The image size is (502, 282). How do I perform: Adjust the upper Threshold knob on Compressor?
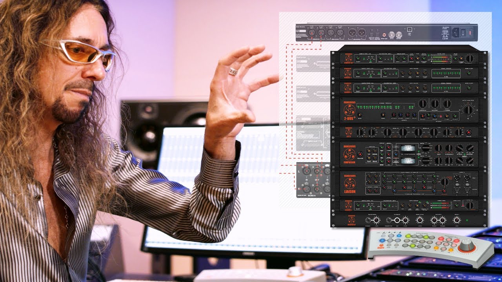(449, 148)
